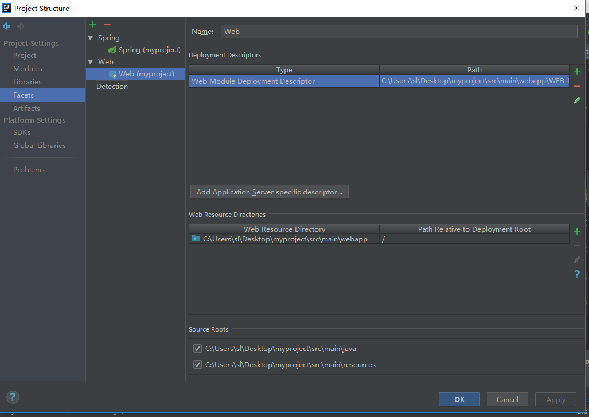Viewport: 589px width, 417px height.
Task: Open the Artifacts settings page
Action: (27, 108)
